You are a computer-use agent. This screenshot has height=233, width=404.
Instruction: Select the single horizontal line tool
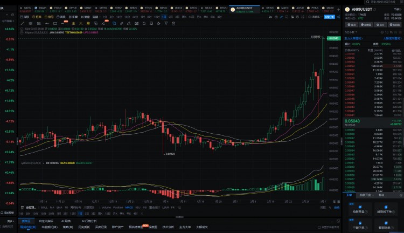(47, 24)
